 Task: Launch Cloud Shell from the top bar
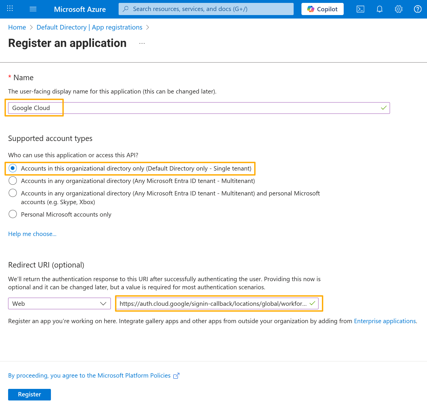[360, 9]
